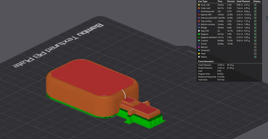Click the Top surface line type label
The height and width of the screenshot is (139, 268).
[206, 21]
